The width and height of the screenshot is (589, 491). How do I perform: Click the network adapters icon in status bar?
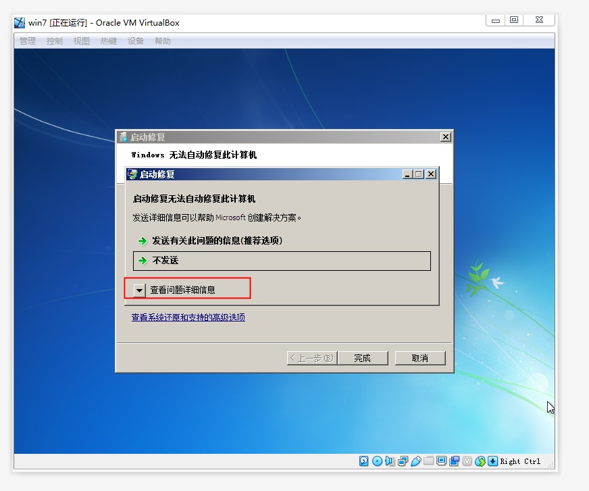coord(403,461)
